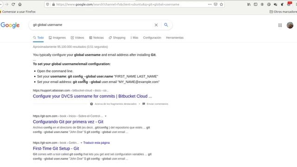The height and width of the screenshot is (167, 297).
Task: Open Herramientas search tools
Action: tap(174, 38)
